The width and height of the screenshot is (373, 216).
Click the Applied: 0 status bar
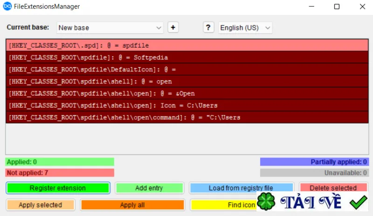[x=60, y=162]
